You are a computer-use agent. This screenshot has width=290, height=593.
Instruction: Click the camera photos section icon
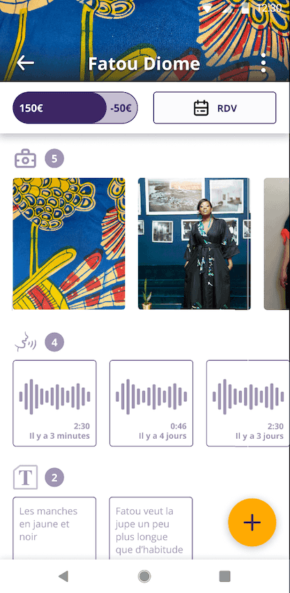pyautogui.click(x=25, y=158)
